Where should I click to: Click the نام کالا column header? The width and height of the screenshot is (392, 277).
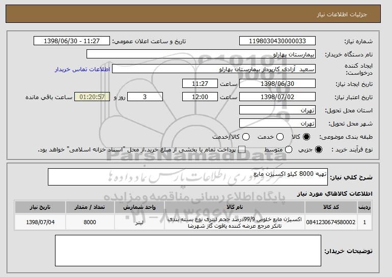click(x=235, y=207)
